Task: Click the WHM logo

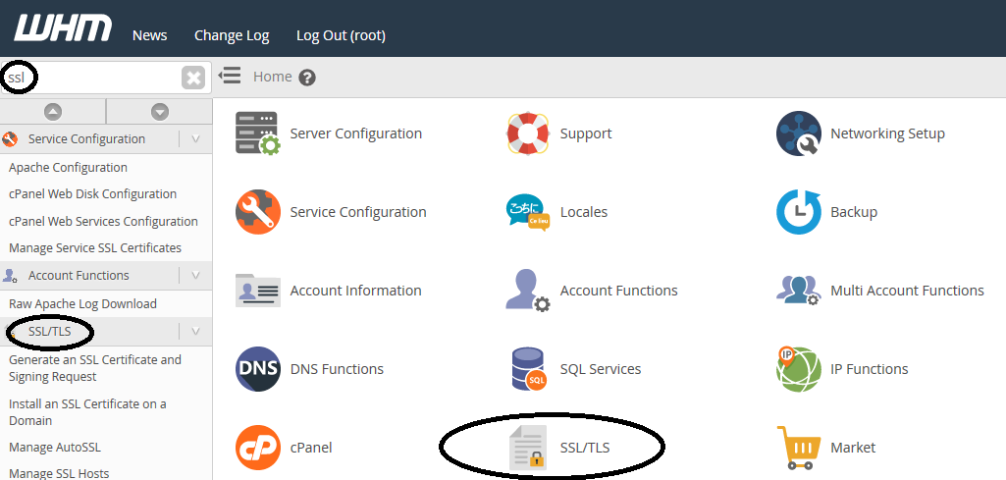Action: [63, 28]
